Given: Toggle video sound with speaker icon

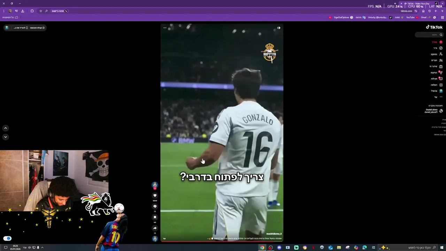Looking at the screenshot, I should click(279, 28).
